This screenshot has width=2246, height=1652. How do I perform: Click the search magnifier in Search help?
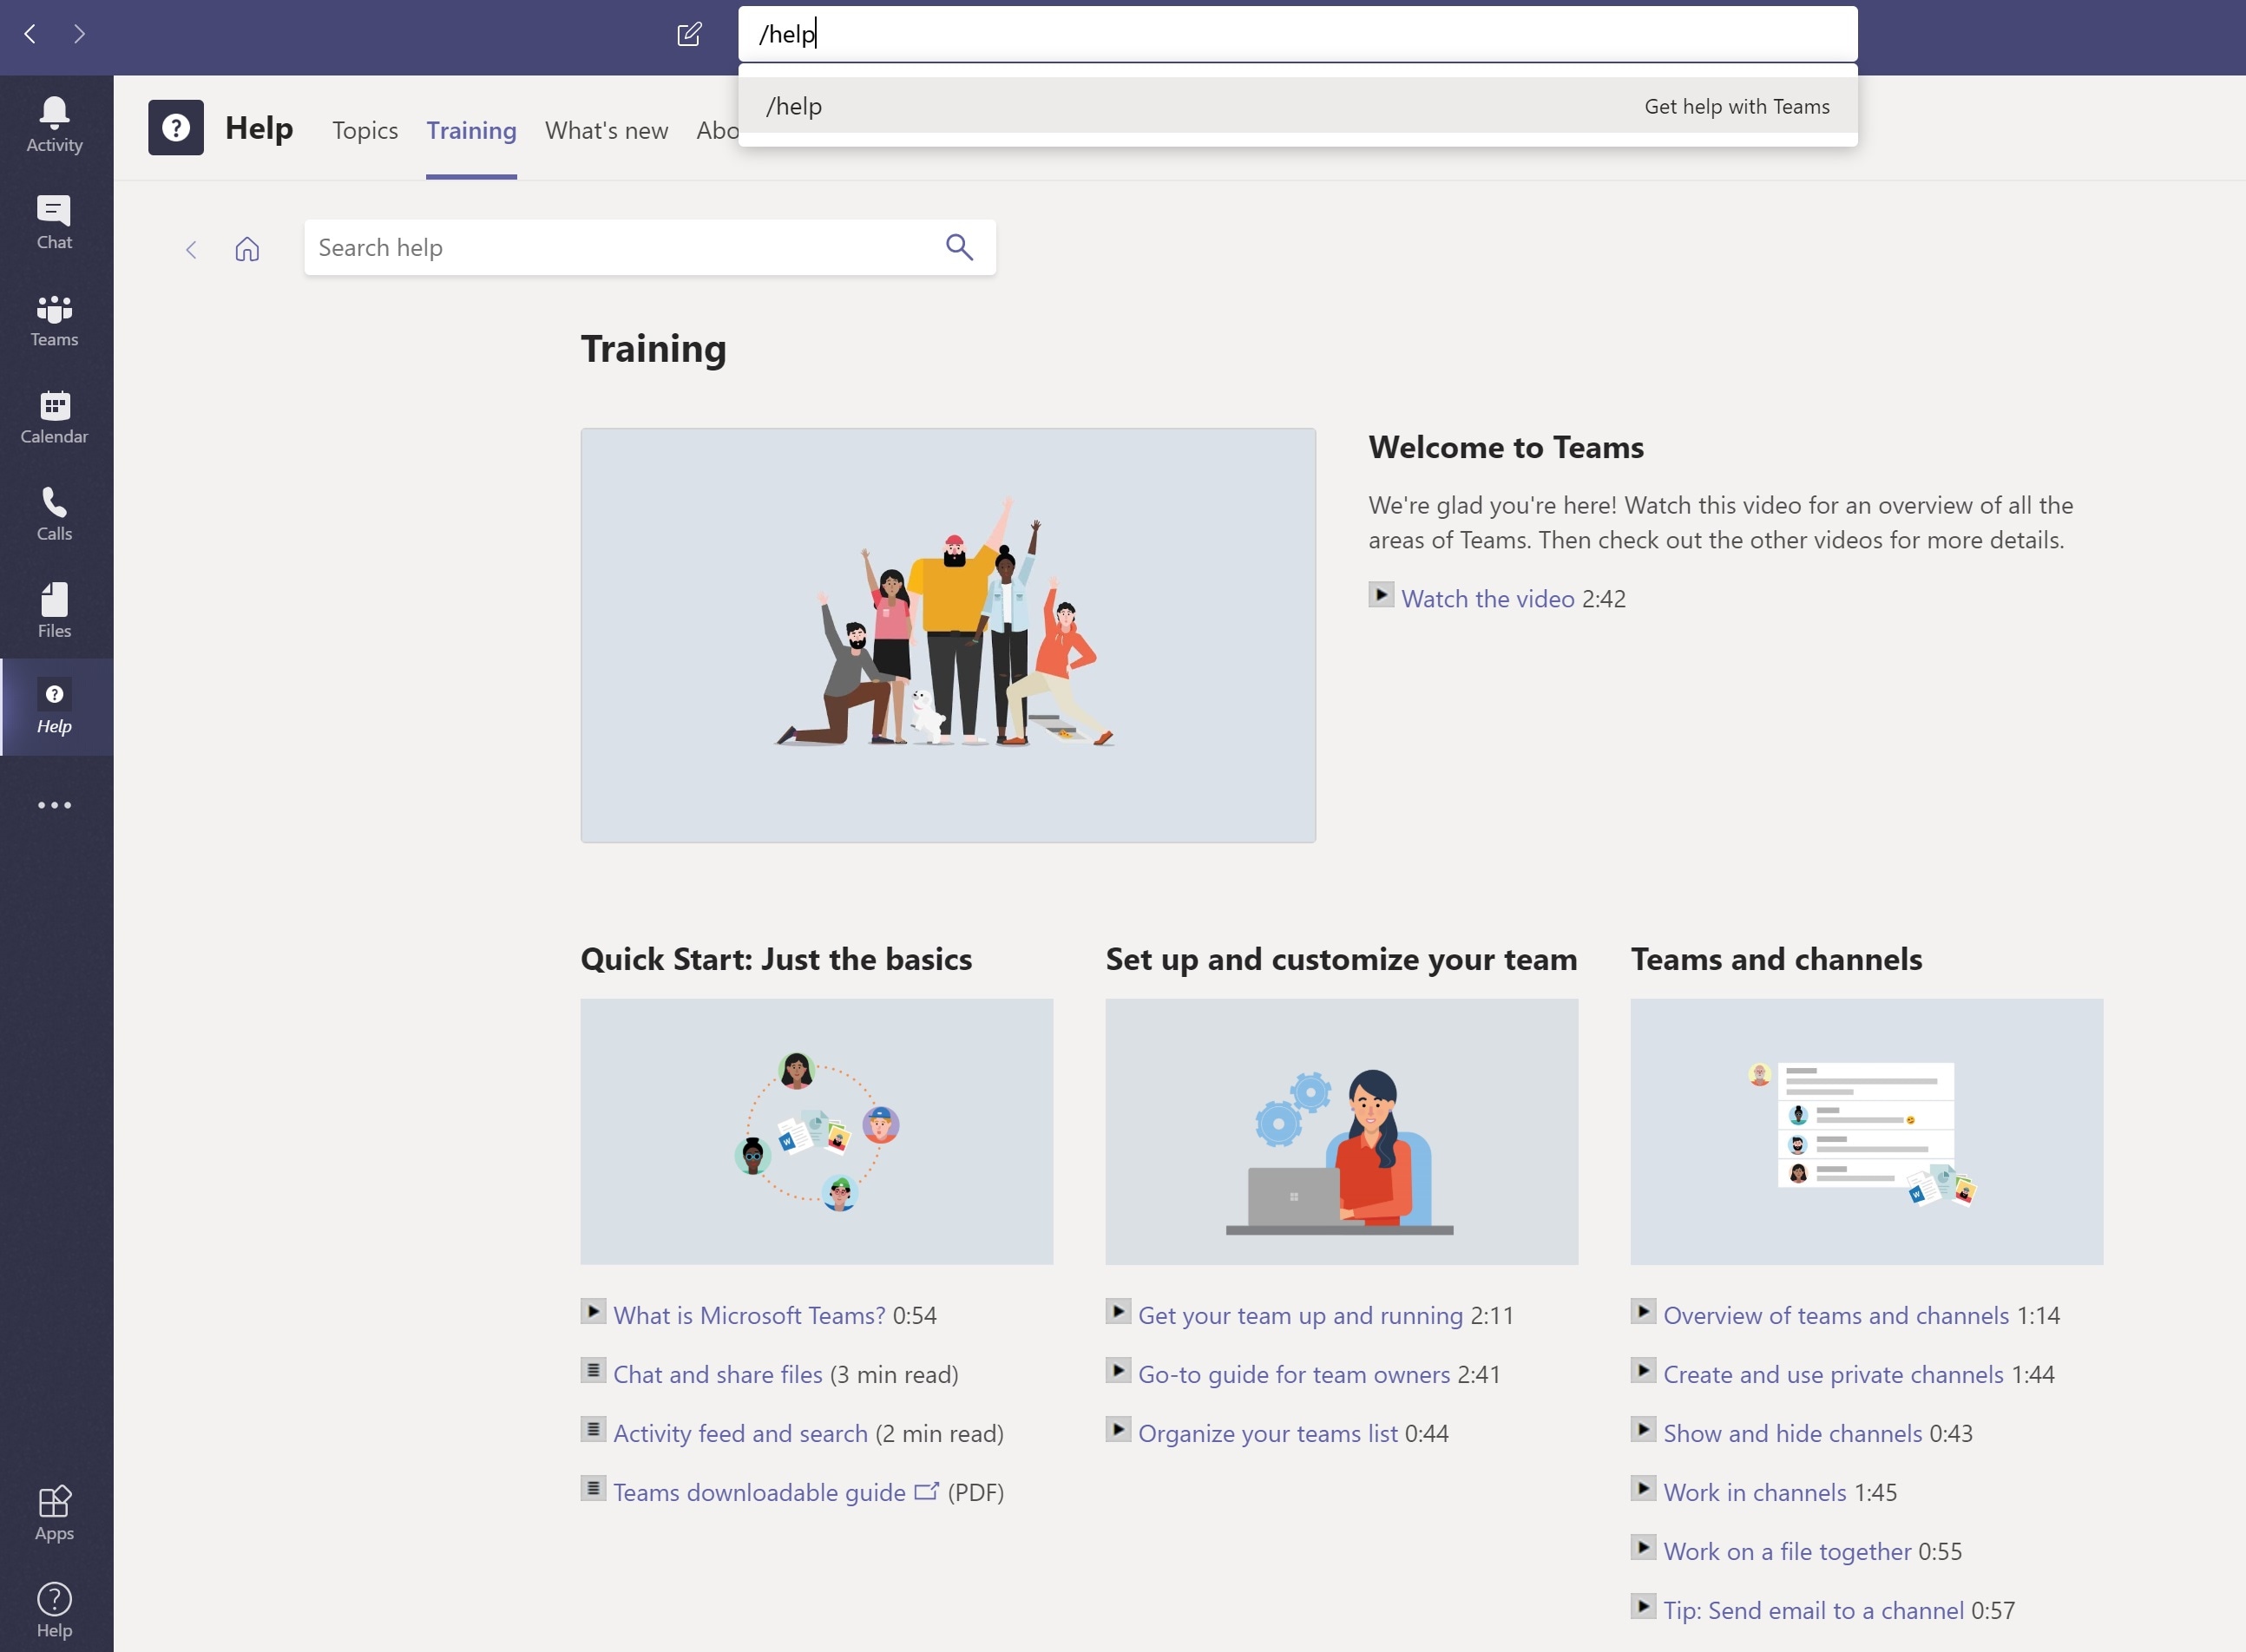959,247
